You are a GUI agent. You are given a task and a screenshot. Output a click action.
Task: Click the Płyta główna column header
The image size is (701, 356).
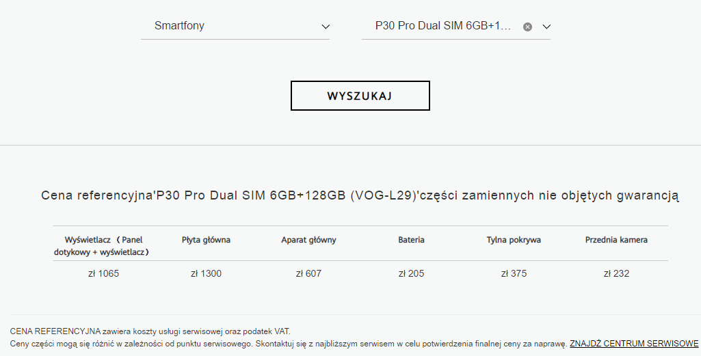coord(206,240)
